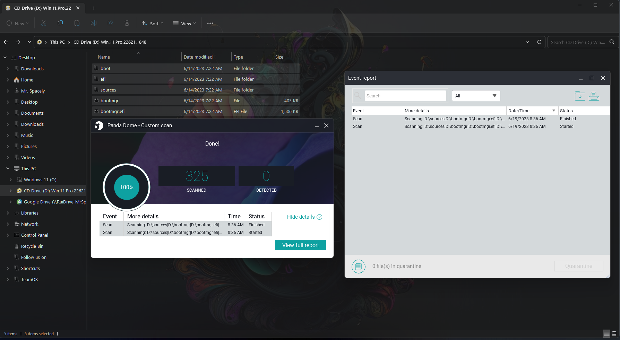The height and width of the screenshot is (340, 620).
Task: Add a new Explorer tab
Action: pos(94,8)
